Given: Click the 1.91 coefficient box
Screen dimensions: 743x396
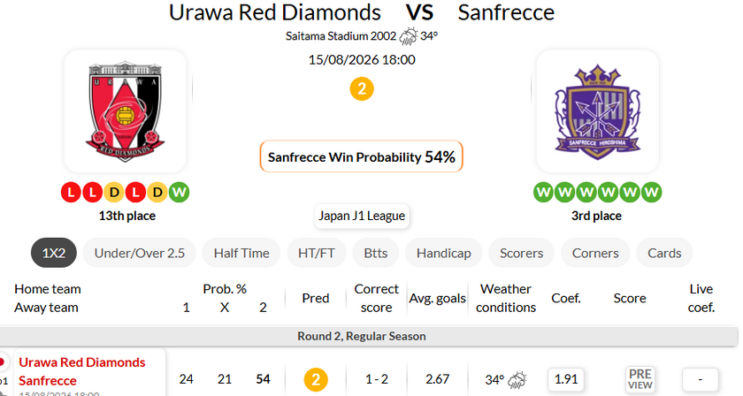Looking at the screenshot, I should [566, 379].
